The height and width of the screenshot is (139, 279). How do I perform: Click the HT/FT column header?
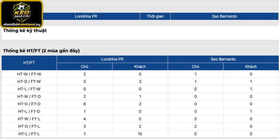coord(29,63)
